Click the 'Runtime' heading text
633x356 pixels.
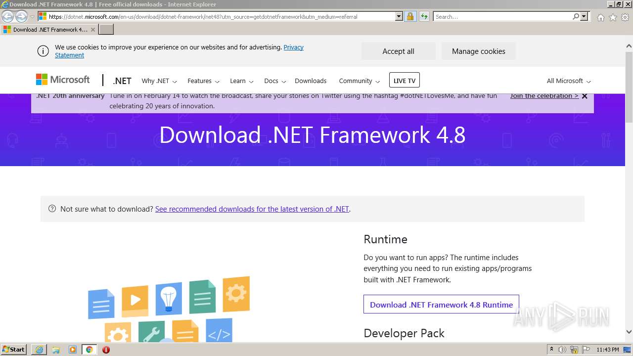(x=385, y=239)
